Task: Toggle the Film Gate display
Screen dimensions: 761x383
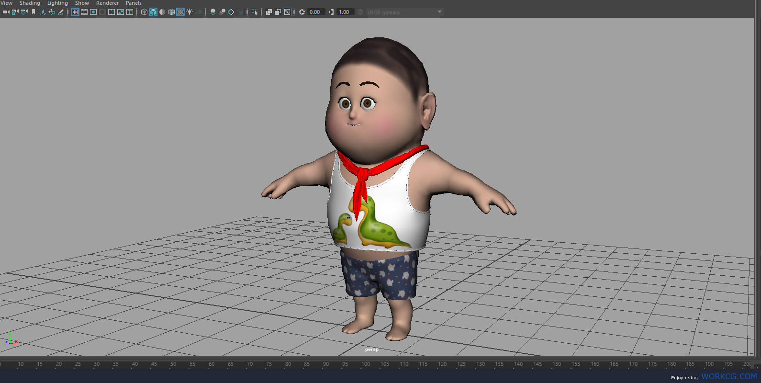Action: 84,12
